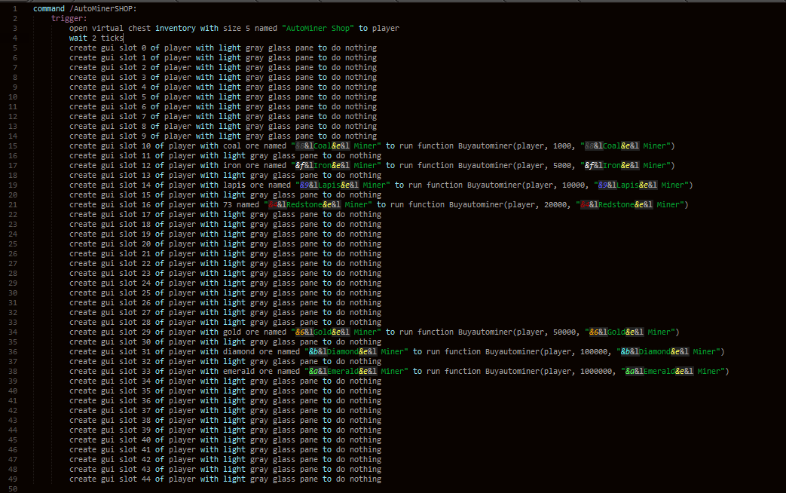Screen dimensions: 786x493
Task: Click line number 50 in the gutter
Action: (13, 489)
